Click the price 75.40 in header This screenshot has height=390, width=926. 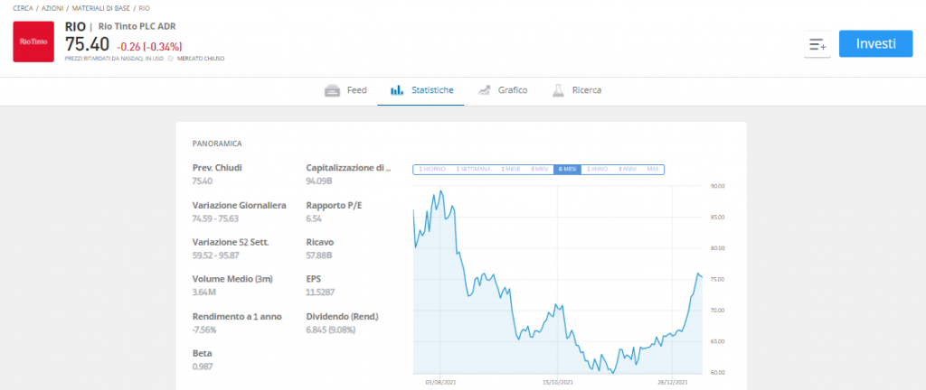tap(88, 44)
